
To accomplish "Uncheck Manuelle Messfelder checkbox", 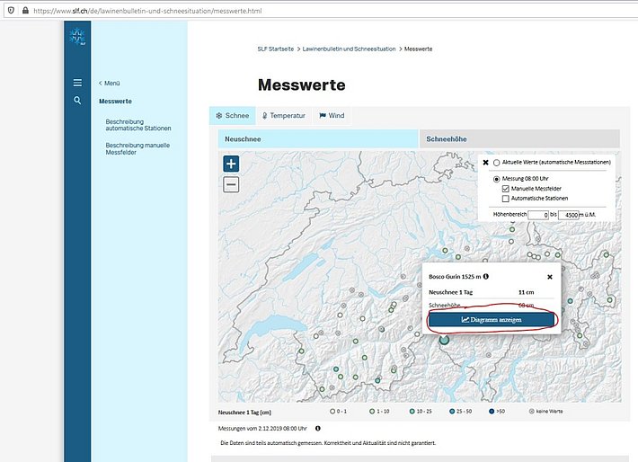I will point(505,189).
